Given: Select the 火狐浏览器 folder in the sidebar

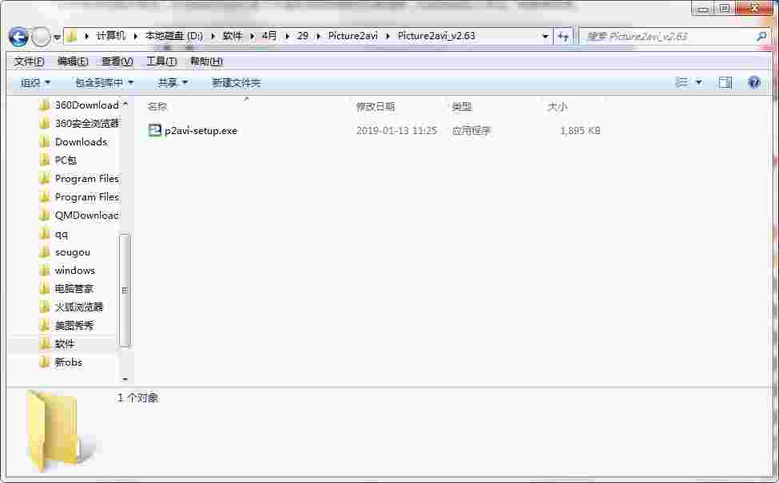Looking at the screenshot, I should (x=79, y=307).
